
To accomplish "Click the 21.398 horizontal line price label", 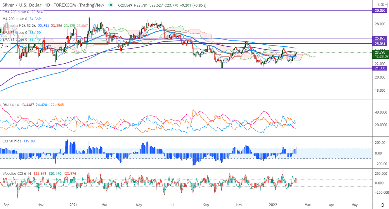I will 380,68.
